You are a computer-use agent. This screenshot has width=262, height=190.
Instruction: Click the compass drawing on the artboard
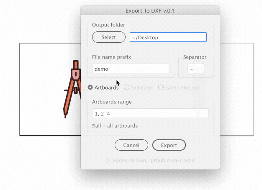(x=72, y=89)
